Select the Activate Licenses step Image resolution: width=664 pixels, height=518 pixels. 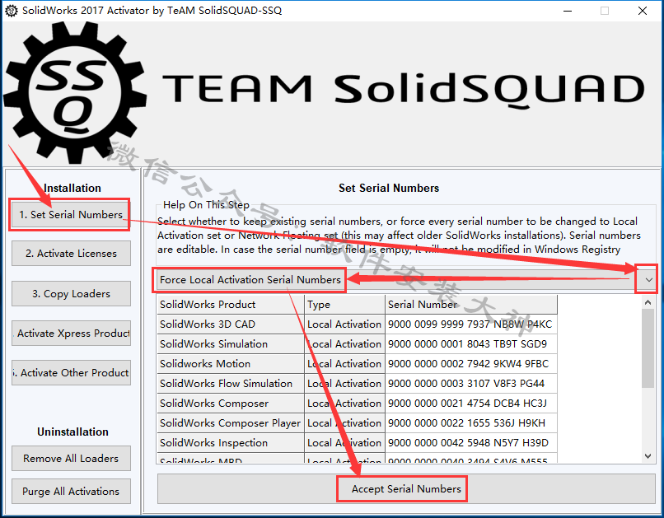pyautogui.click(x=71, y=253)
